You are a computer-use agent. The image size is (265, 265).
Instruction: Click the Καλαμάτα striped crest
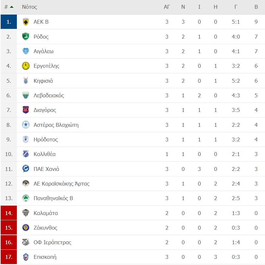point(26,213)
